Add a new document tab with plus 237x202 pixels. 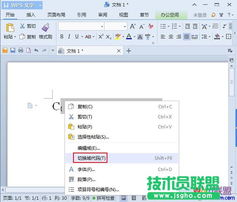point(128,51)
